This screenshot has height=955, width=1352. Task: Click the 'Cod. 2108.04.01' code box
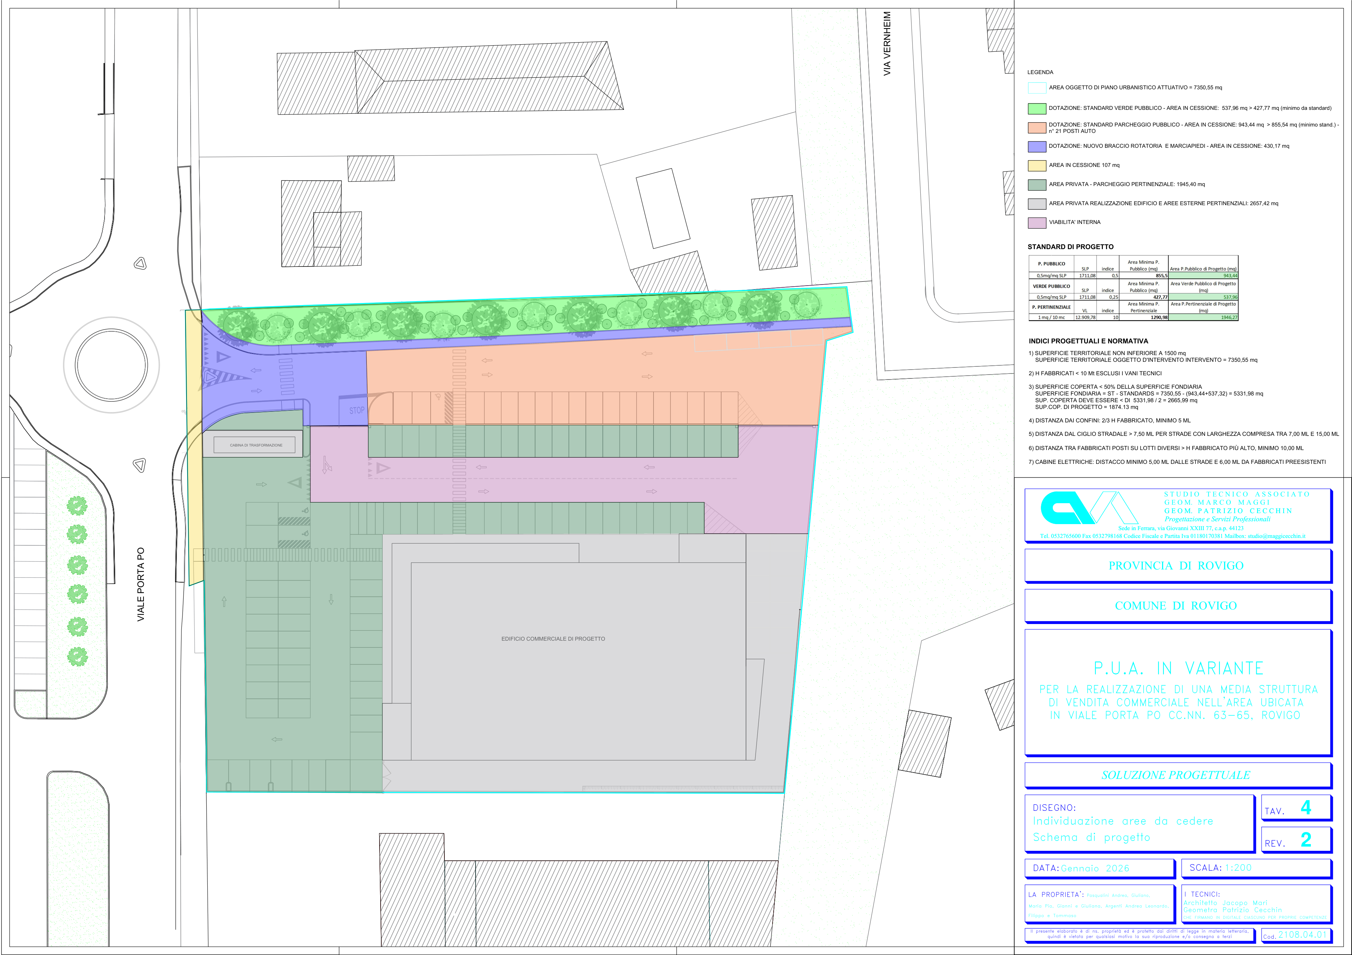(x=1296, y=935)
